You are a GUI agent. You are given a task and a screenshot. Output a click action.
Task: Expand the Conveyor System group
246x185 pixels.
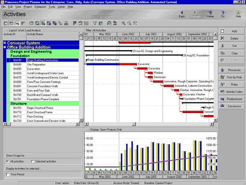tap(5, 43)
